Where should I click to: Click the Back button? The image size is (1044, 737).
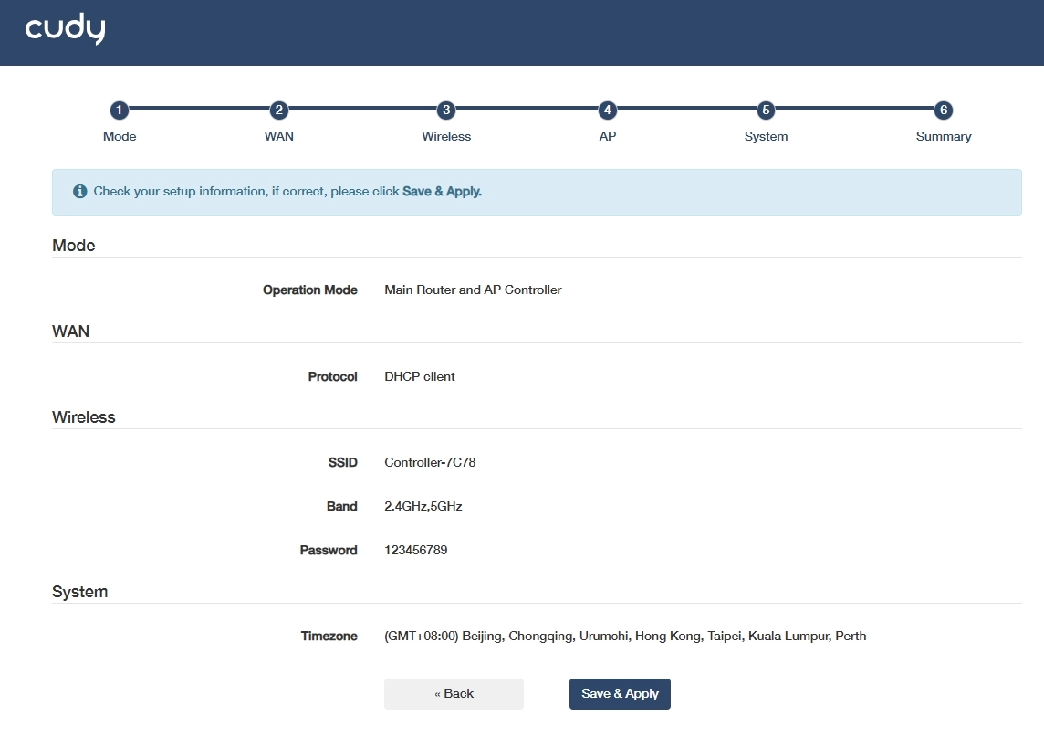click(454, 694)
